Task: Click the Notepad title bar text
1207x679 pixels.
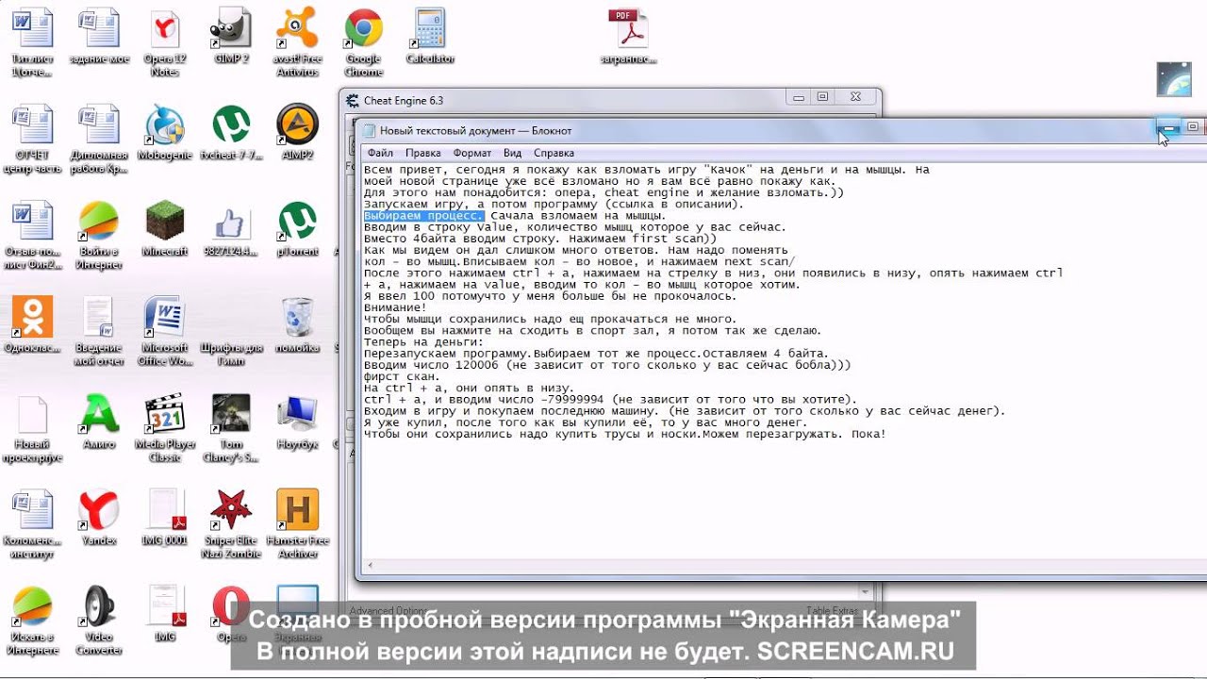Action: point(475,130)
